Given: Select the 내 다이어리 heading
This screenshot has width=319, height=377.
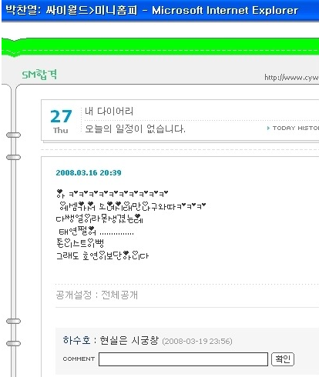Looking at the screenshot, I should click(109, 111).
